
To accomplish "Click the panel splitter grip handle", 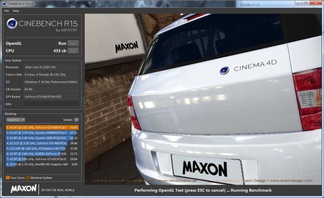I will pos(83,105).
